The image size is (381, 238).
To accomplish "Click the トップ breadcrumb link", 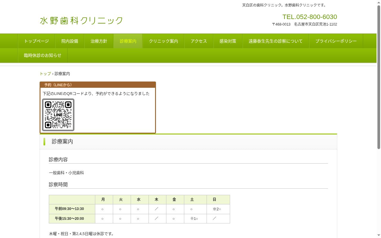I will pos(45,73).
